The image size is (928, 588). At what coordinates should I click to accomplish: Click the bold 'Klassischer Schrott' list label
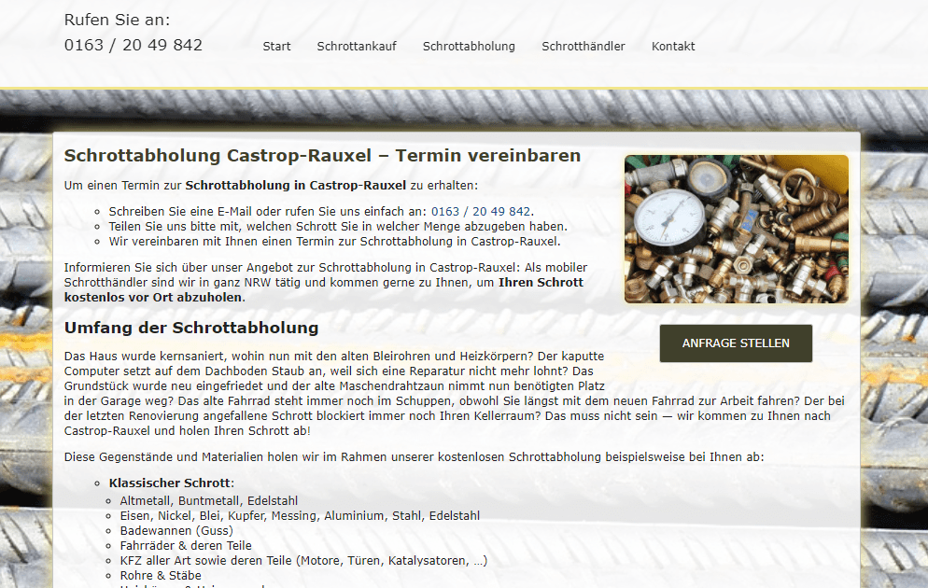point(169,483)
